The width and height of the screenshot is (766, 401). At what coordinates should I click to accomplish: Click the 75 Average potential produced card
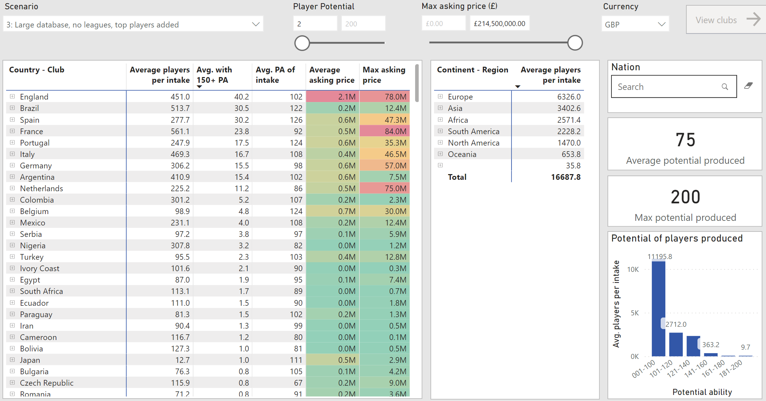685,144
